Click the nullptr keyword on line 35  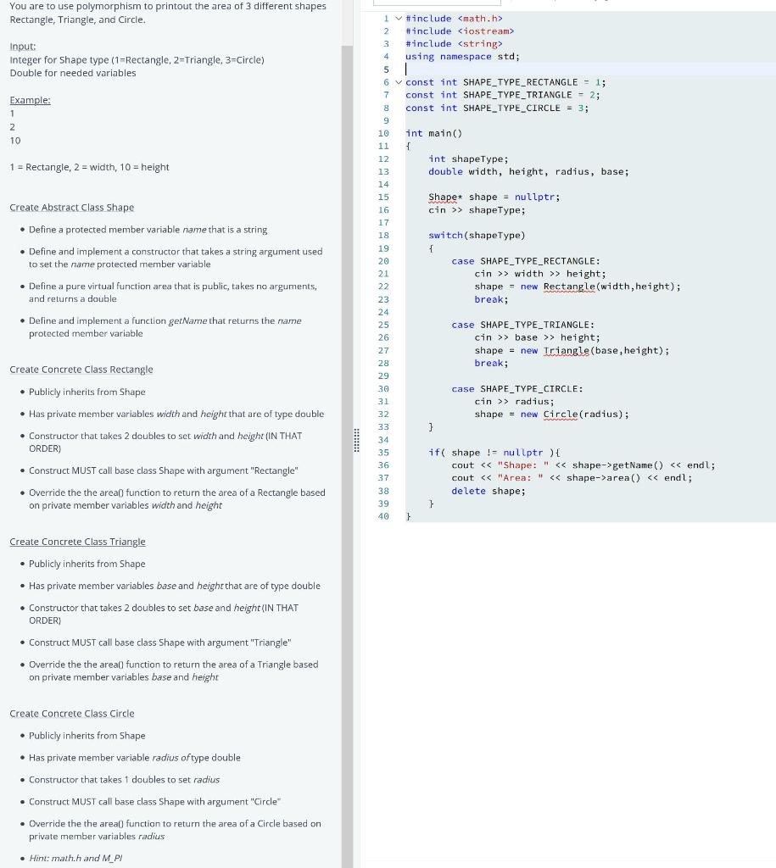click(524, 452)
